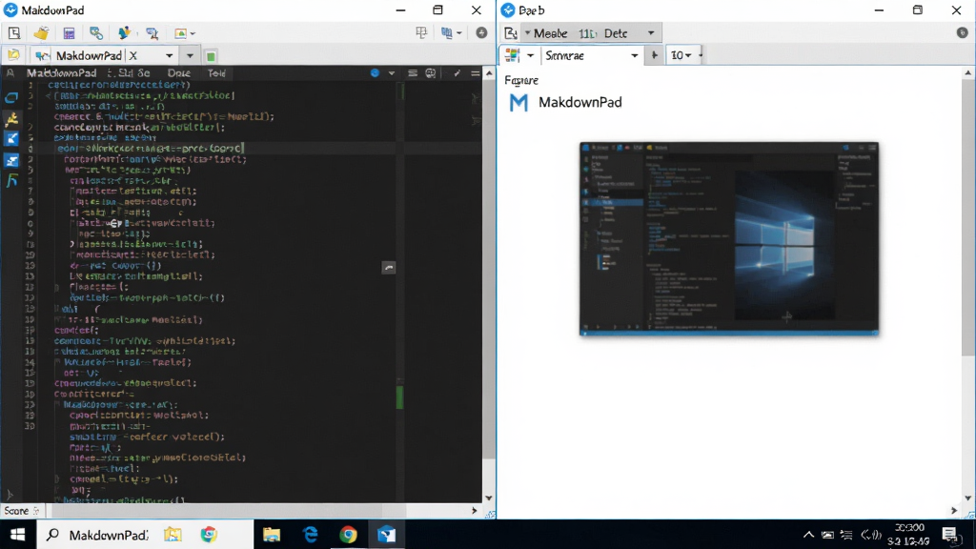The height and width of the screenshot is (549, 976).
Task: Expand the arrow next to the blue document icon
Action: (x=459, y=33)
